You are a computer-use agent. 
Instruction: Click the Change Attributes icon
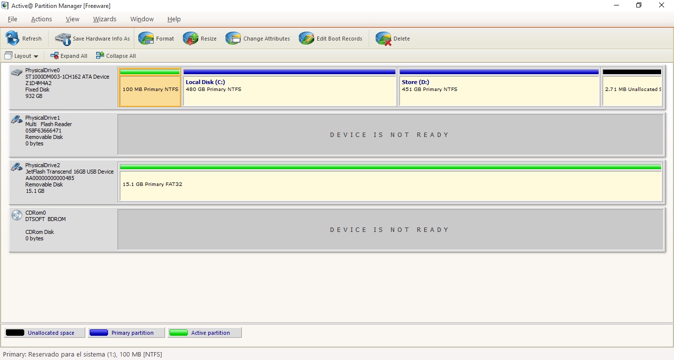click(233, 38)
